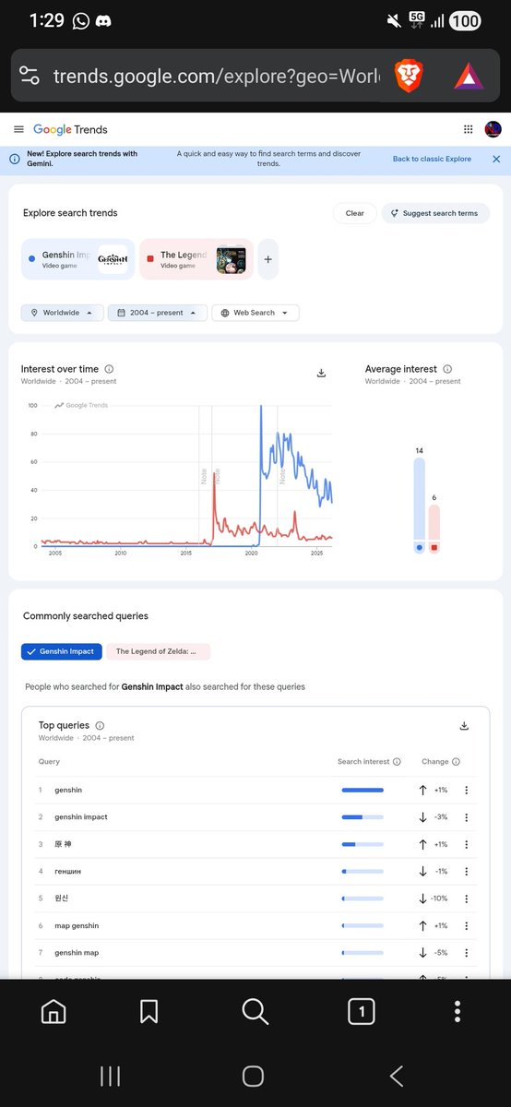Viewport: 511px width, 1107px height.
Task: Go to the browser home tab in the bottom bar
Action: point(53,1011)
